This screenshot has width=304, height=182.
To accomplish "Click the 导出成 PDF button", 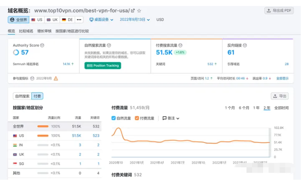I will coord(279,11).
